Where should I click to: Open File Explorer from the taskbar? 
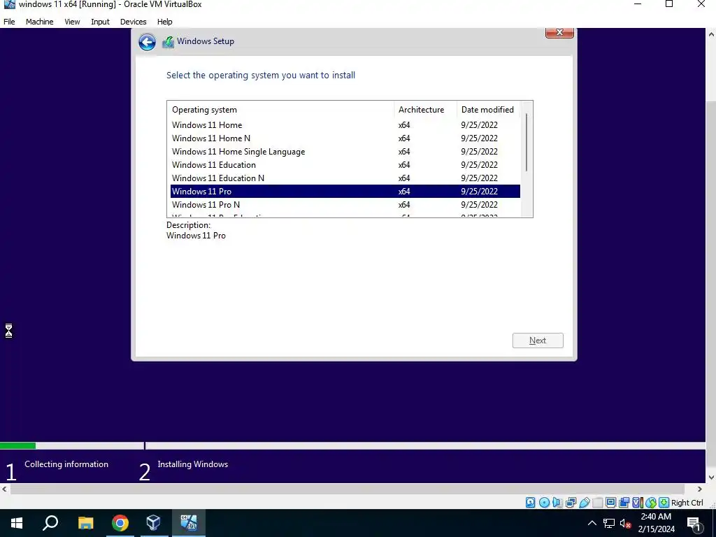click(x=85, y=523)
